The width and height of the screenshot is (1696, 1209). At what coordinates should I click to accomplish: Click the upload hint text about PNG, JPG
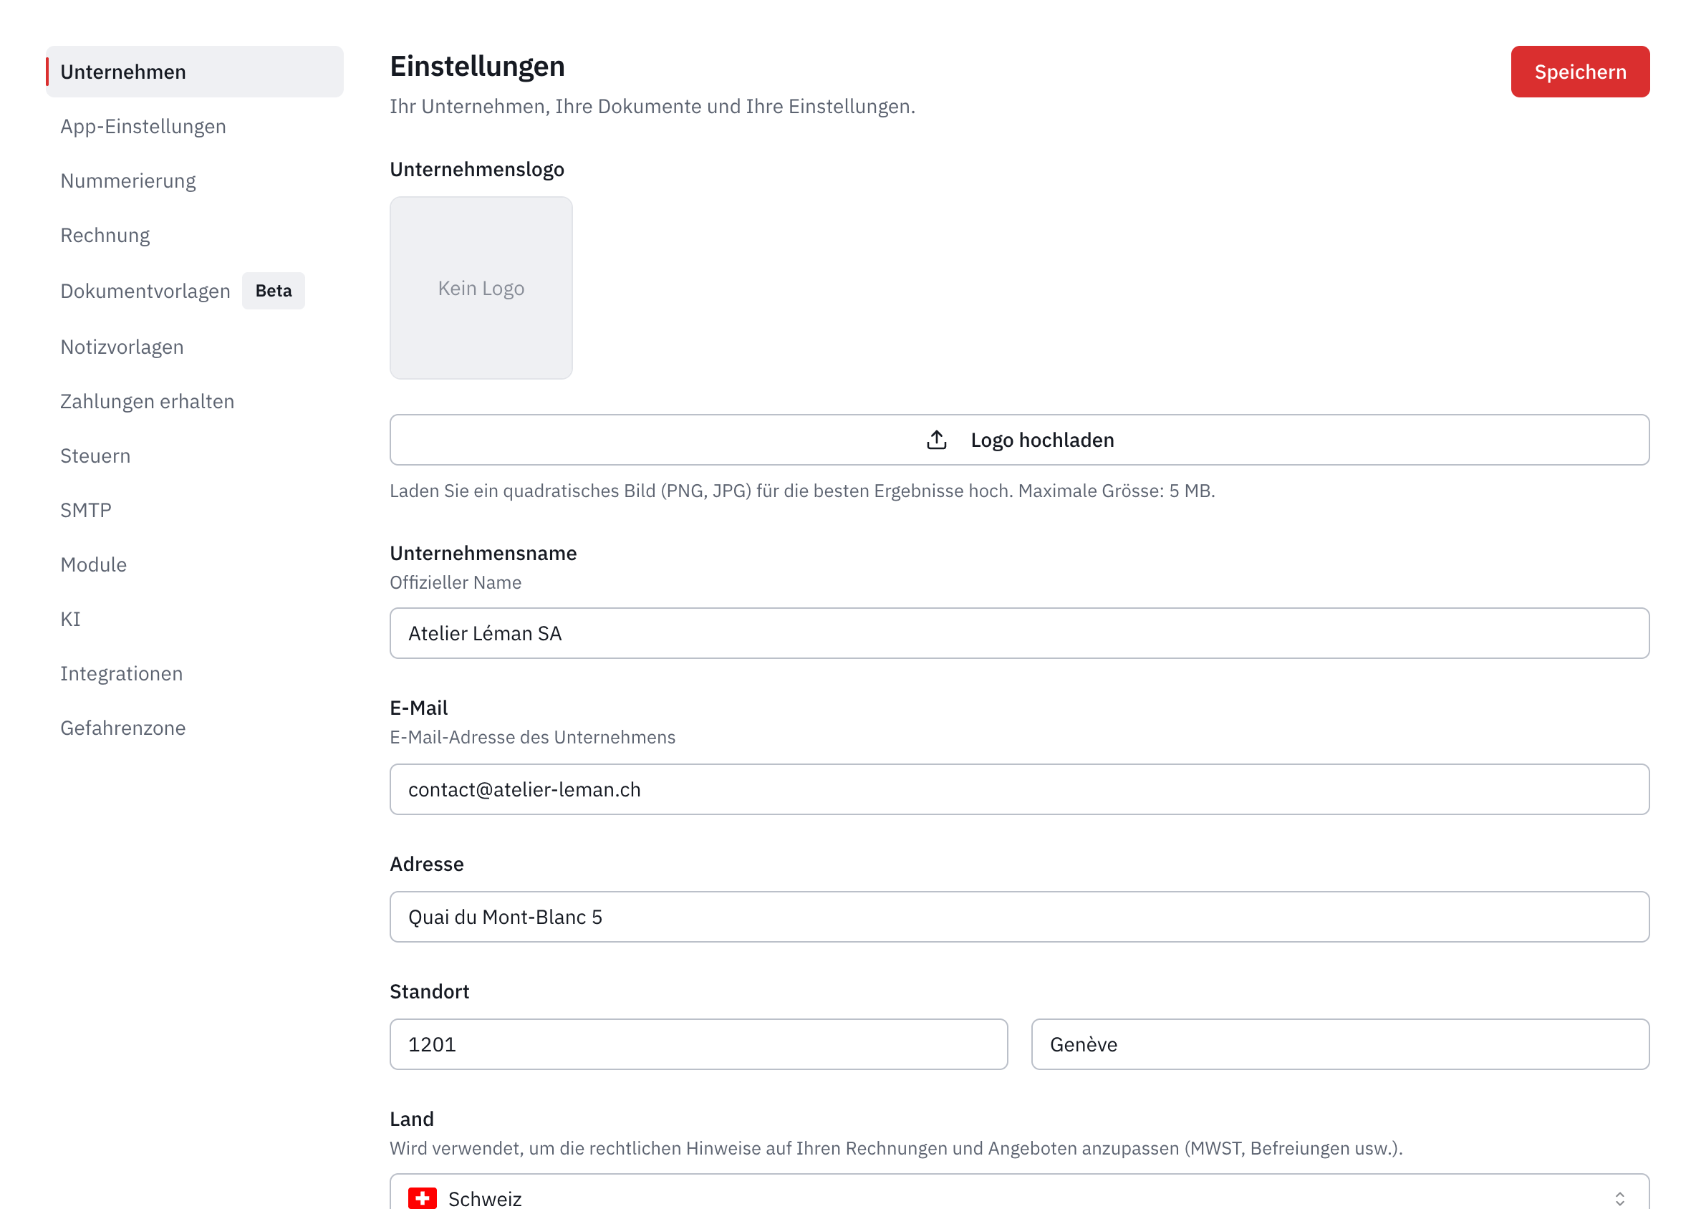[802, 491]
